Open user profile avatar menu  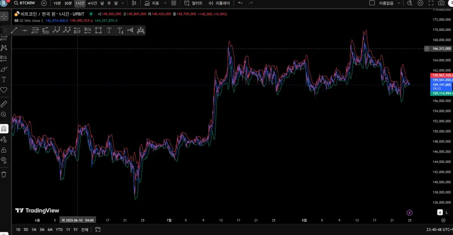(3, 3)
